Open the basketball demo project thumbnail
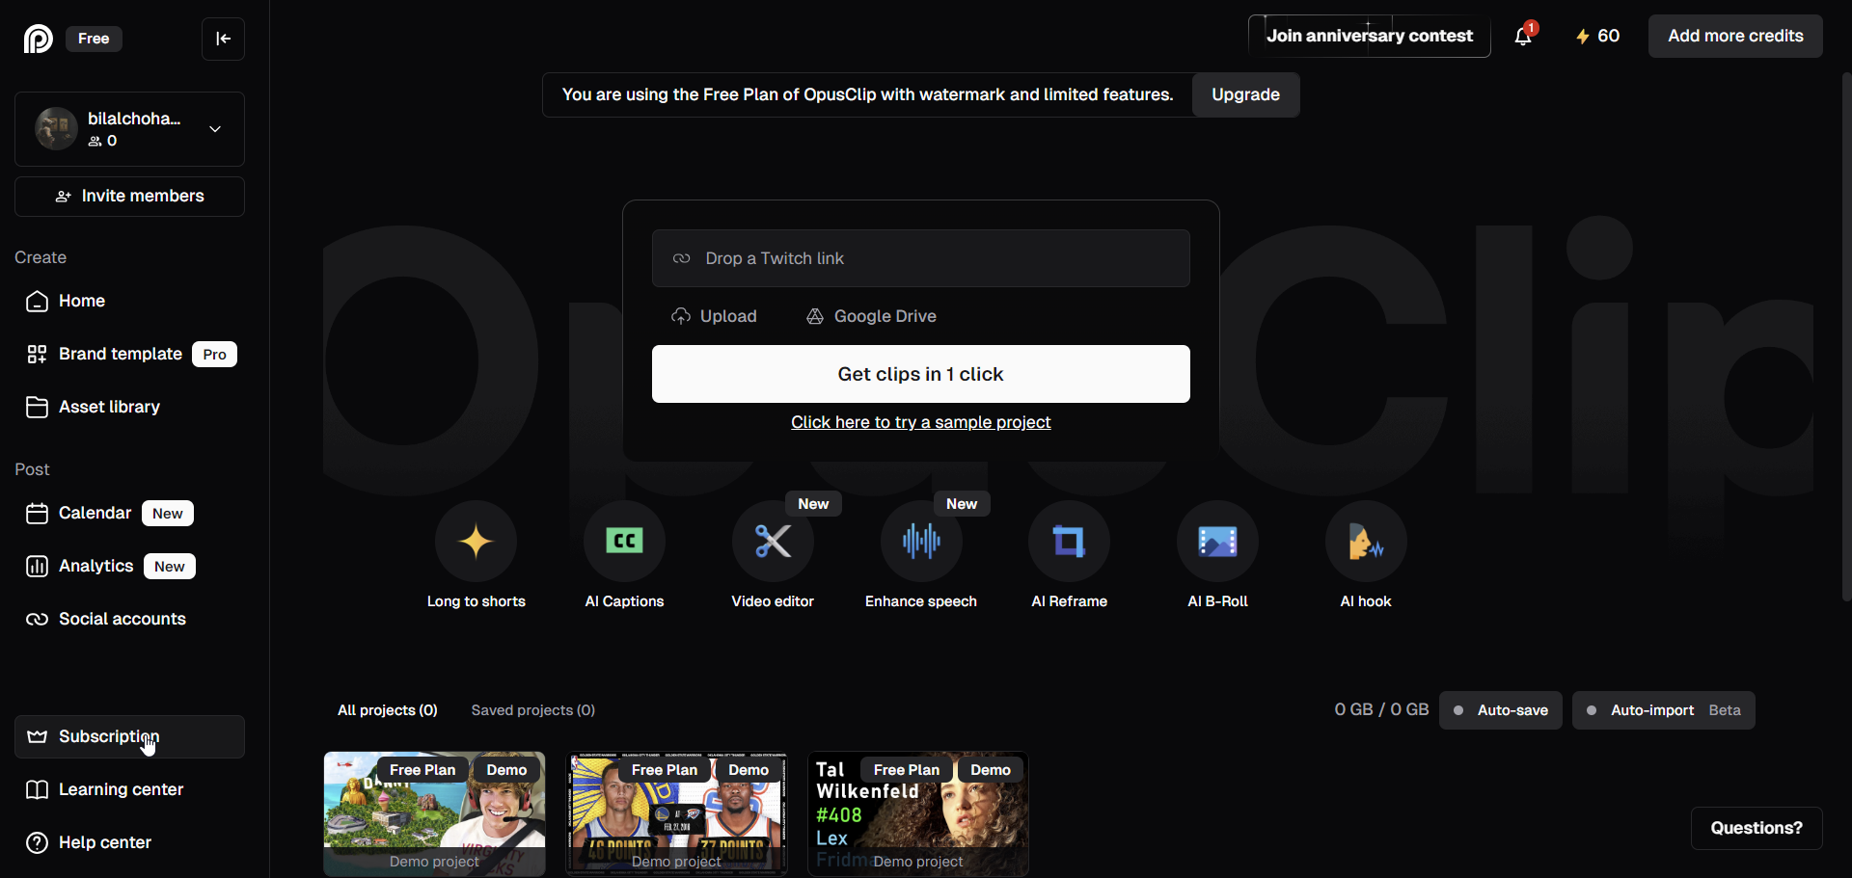Viewport: 1852px width, 878px height. coord(676,814)
